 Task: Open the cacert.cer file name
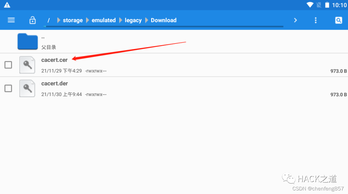pos(54,60)
